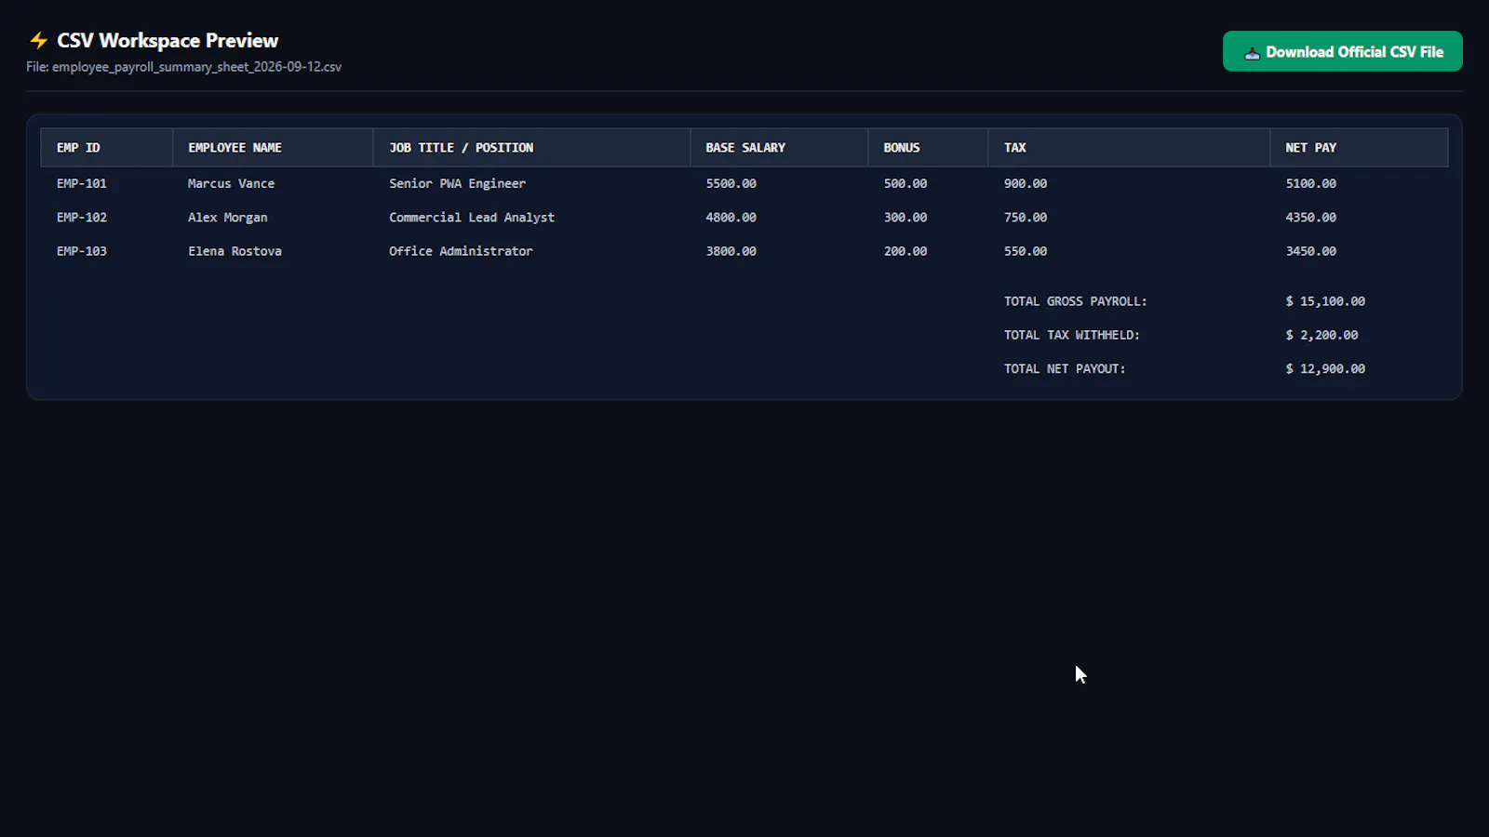
Task: Select bonus value 500.00
Action: pos(905,184)
